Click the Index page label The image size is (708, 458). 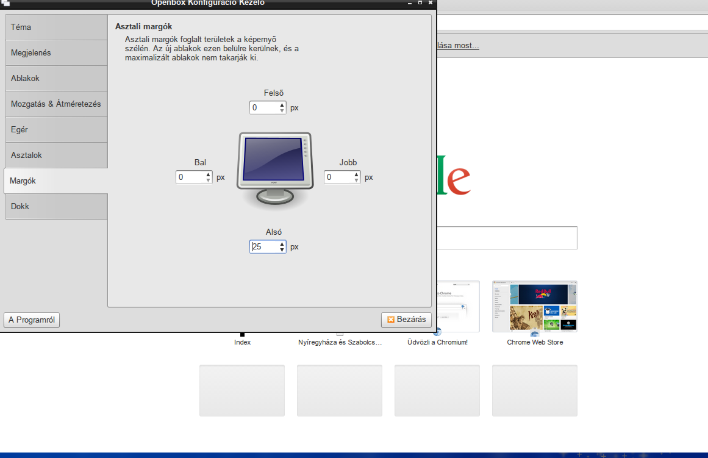pos(243,342)
